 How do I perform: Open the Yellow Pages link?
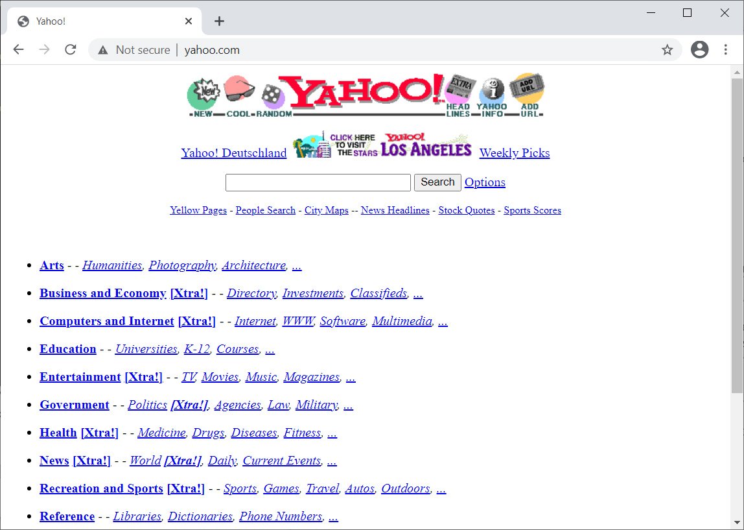click(x=198, y=210)
